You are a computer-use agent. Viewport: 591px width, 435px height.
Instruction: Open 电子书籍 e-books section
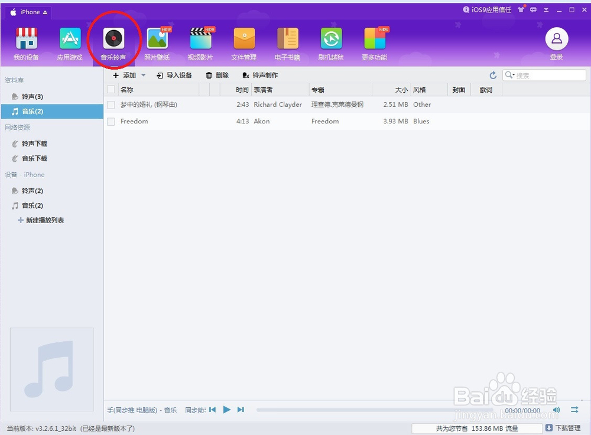coord(288,43)
